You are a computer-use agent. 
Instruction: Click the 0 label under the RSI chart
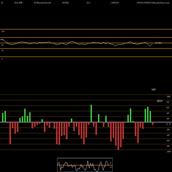coord(2,59)
